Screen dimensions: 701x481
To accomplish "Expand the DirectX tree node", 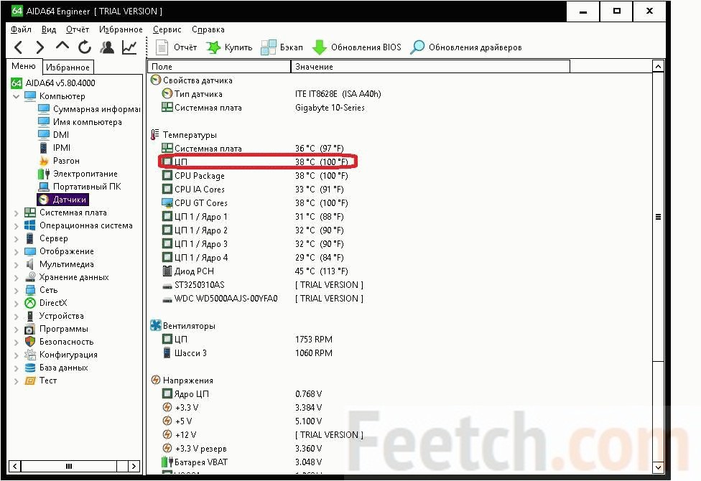I will click(16, 304).
